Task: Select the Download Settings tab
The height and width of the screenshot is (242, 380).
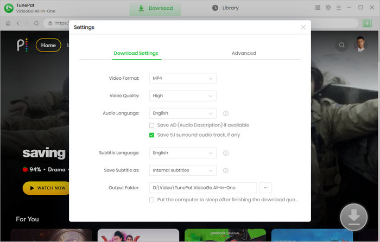Action: point(136,53)
